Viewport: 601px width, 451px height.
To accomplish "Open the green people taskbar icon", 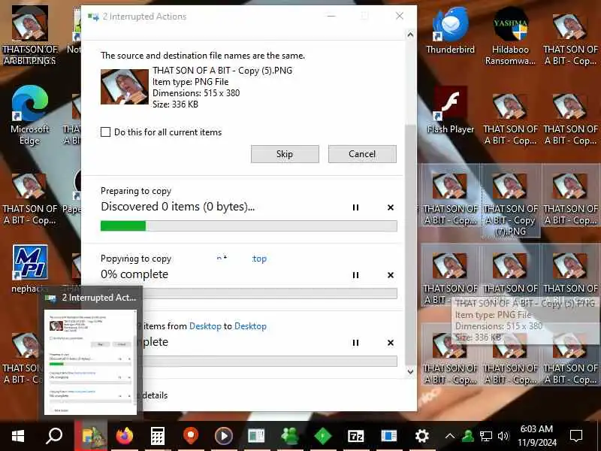I will point(290,436).
